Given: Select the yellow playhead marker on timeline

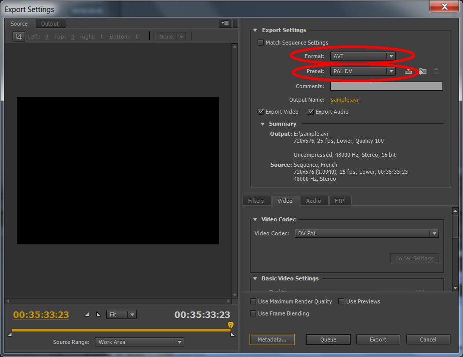Looking at the screenshot, I should (230, 325).
